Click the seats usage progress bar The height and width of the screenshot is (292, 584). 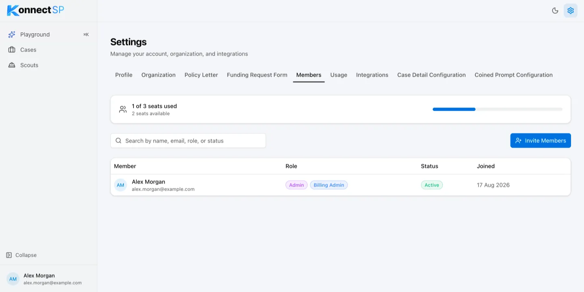[498, 109]
